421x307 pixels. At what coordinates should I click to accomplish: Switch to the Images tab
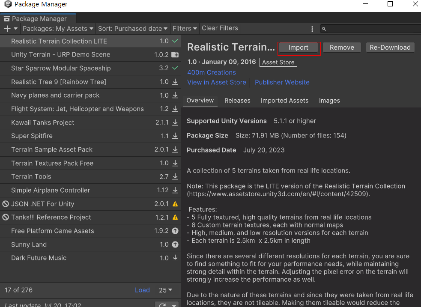click(329, 101)
